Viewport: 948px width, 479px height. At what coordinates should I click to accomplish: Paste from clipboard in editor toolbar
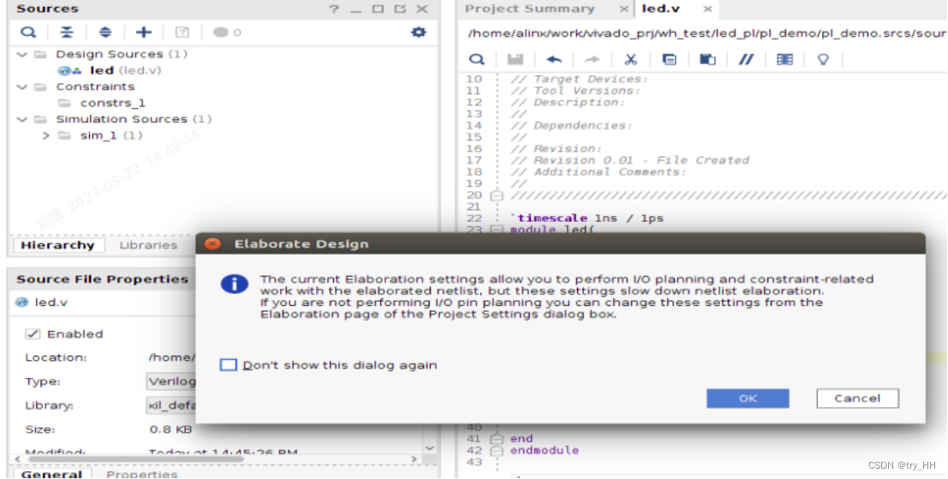[x=707, y=59]
